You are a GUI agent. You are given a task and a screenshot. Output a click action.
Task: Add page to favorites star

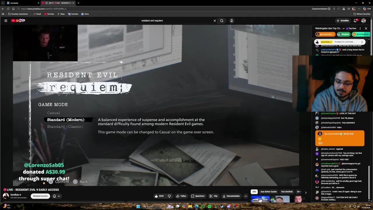(x=339, y=9)
